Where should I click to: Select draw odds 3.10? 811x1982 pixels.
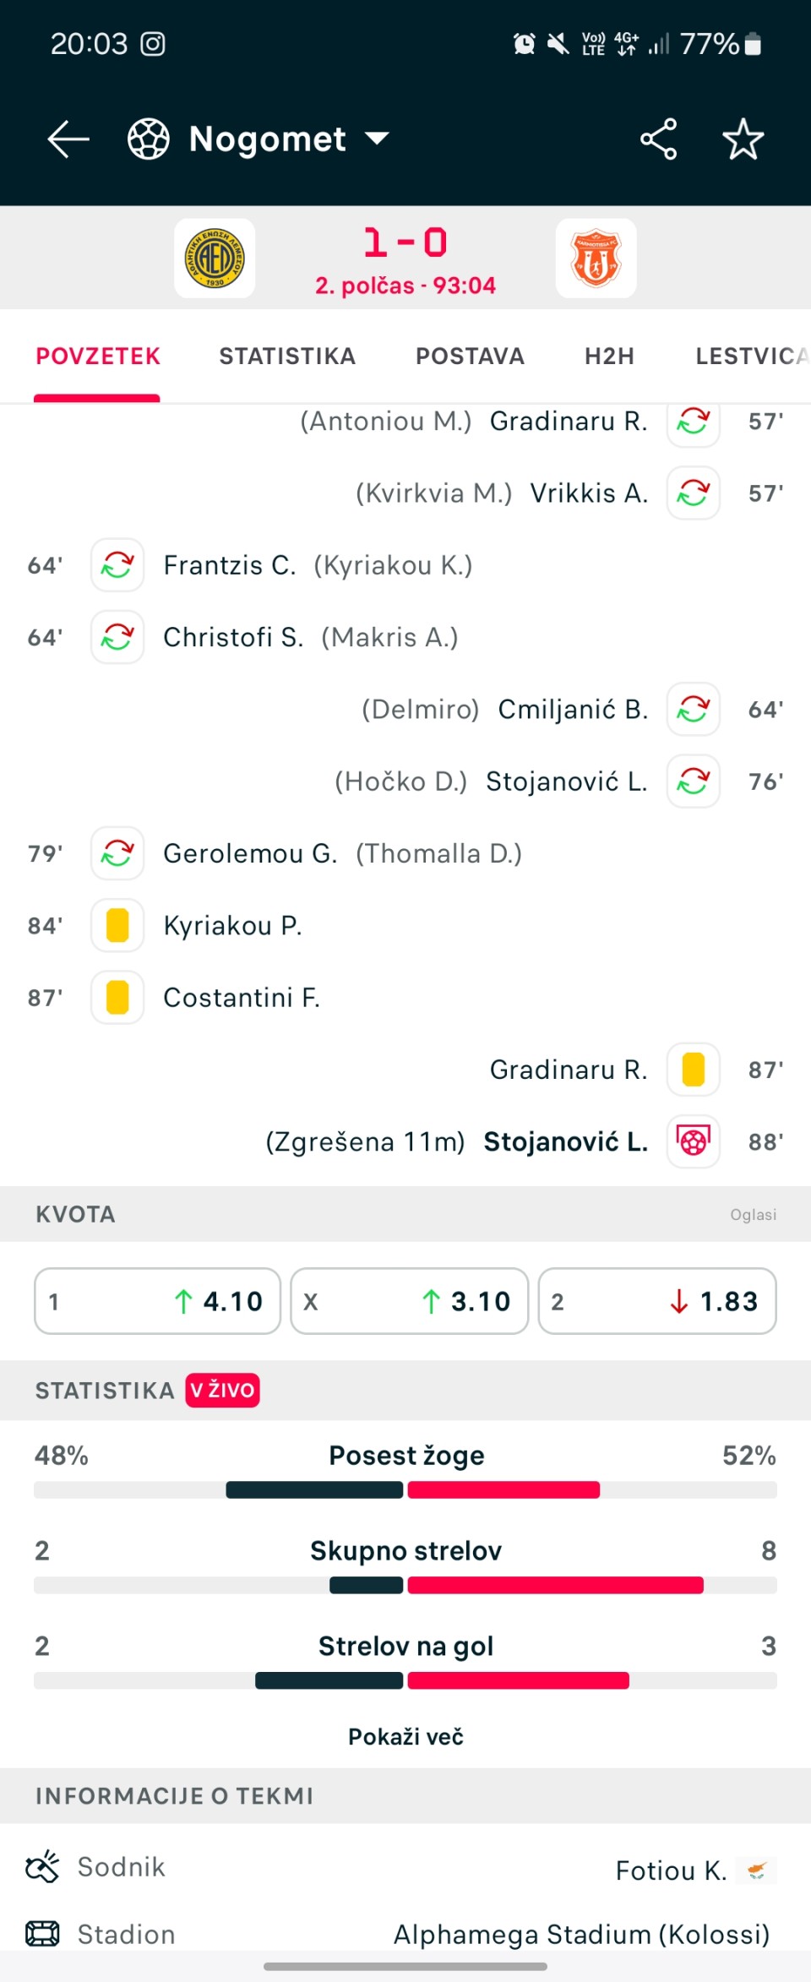pyautogui.click(x=410, y=1301)
